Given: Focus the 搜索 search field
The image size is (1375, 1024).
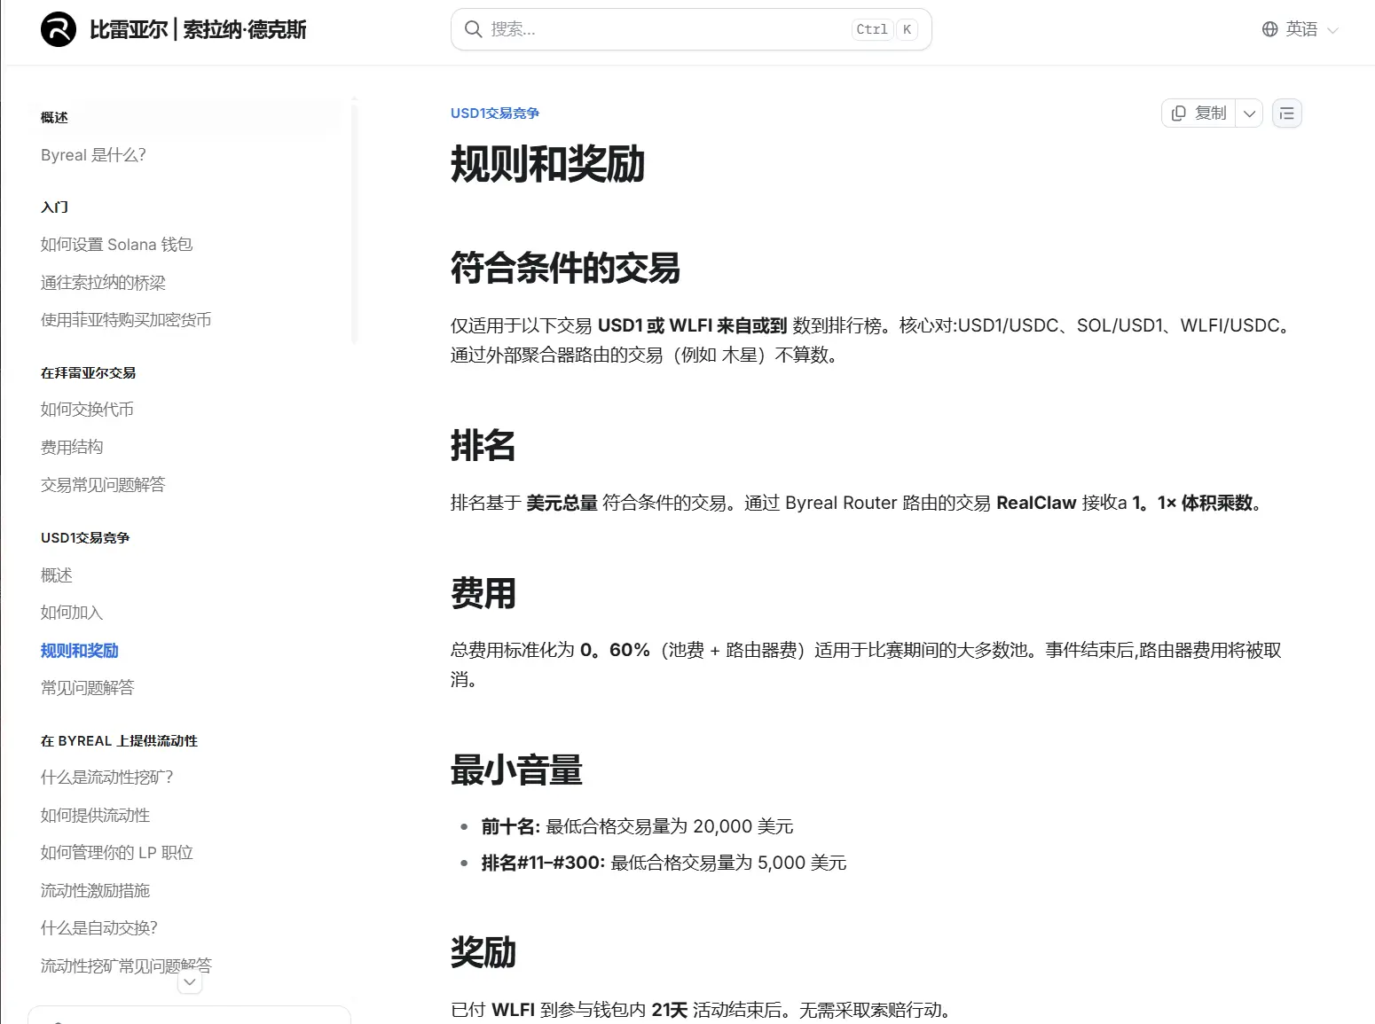Looking at the screenshot, I should coord(691,29).
